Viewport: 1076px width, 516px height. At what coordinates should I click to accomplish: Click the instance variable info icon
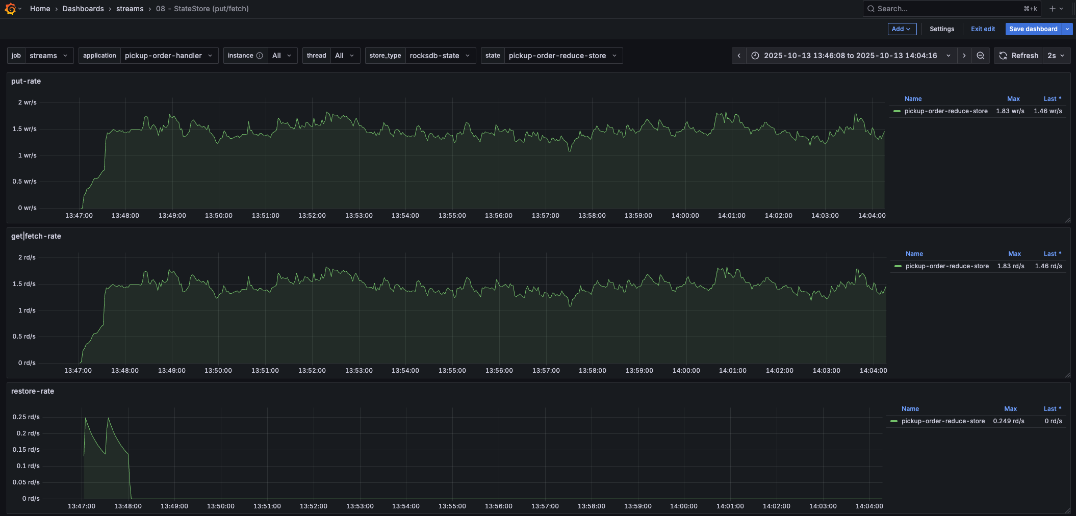(260, 56)
